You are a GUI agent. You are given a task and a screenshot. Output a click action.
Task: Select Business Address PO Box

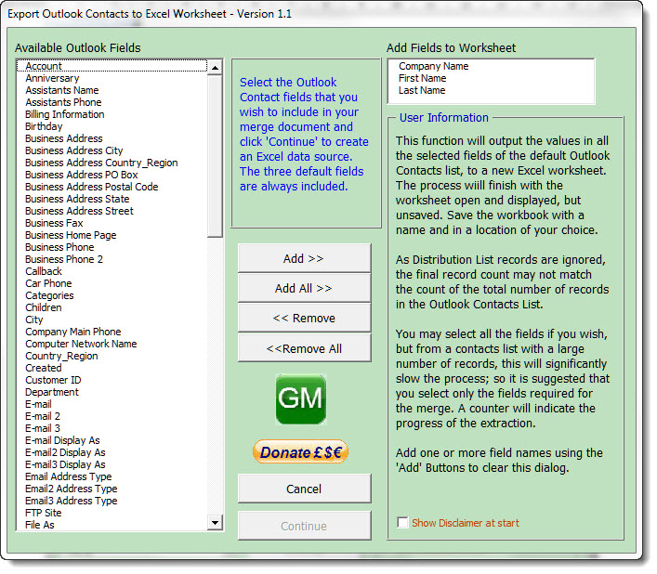[112, 175]
